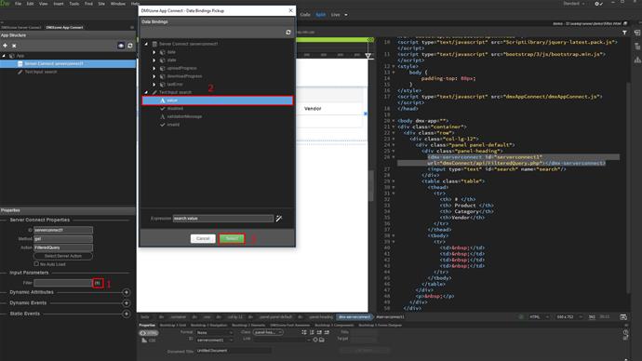Click the green status circle in status bar
Viewport: 642px width, 361px height.
[x=521, y=317]
